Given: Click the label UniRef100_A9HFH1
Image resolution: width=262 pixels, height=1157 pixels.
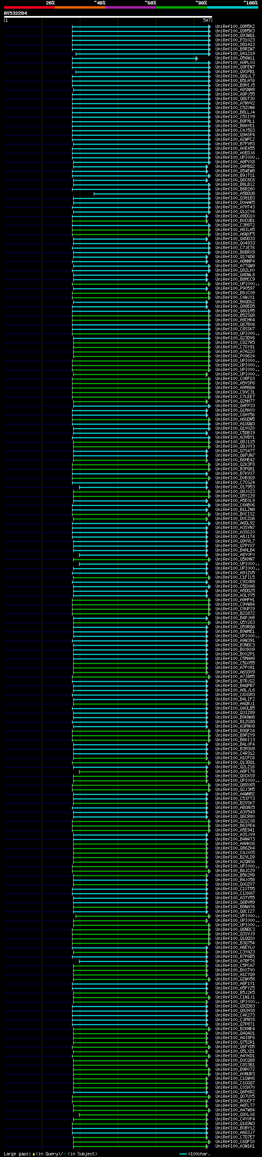Looking at the screenshot, I should click(x=235, y=600).
